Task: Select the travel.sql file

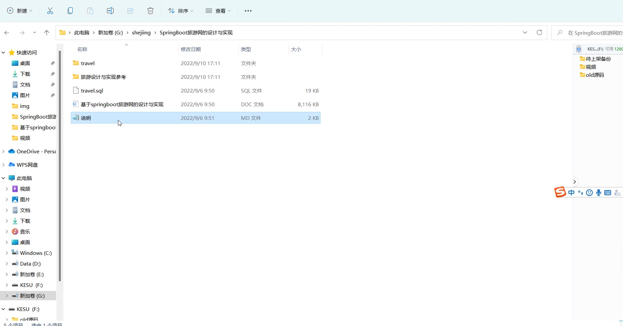Action: [92, 91]
